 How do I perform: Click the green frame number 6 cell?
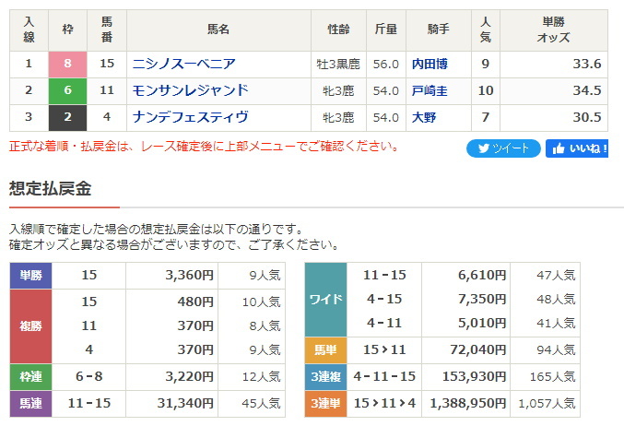click(x=67, y=90)
